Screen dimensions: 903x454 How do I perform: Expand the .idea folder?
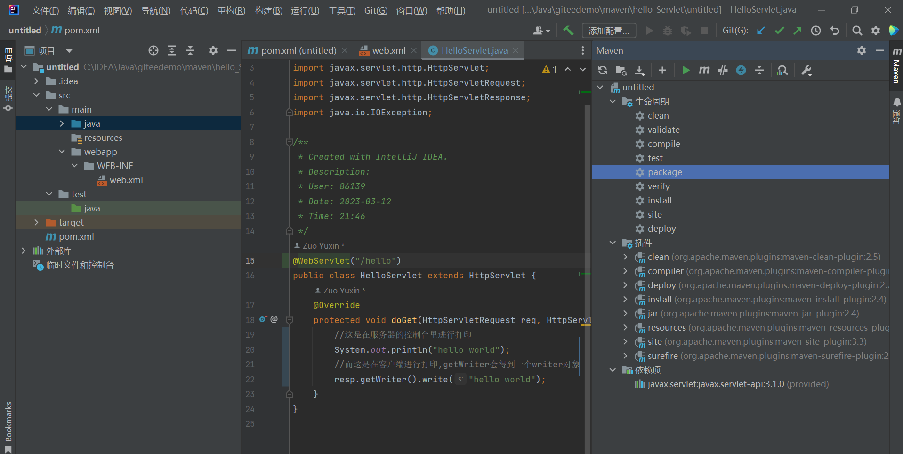coord(36,81)
